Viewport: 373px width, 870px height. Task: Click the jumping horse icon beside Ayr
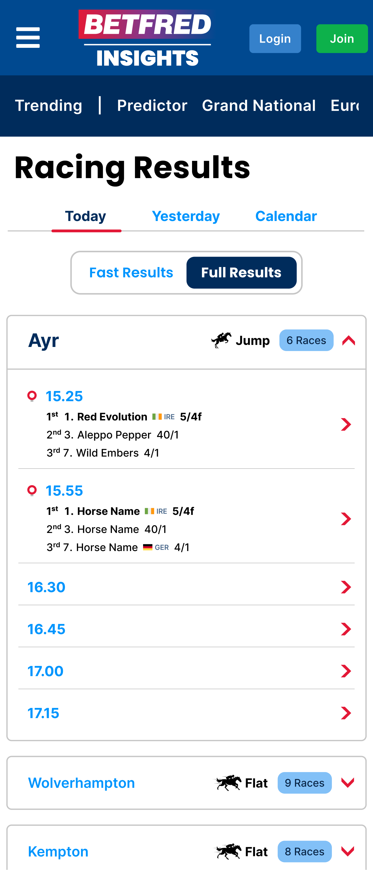tap(221, 340)
